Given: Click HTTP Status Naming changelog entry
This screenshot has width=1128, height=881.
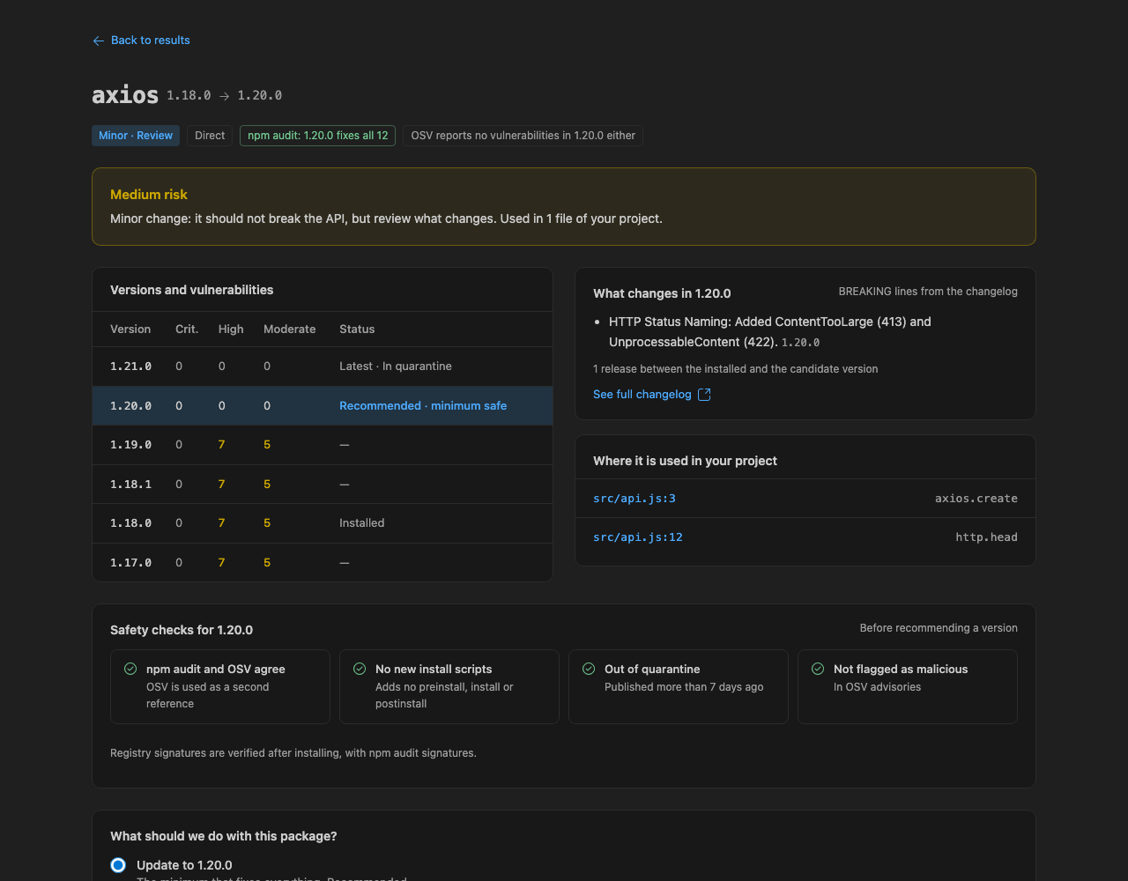Looking at the screenshot, I should tap(769, 332).
